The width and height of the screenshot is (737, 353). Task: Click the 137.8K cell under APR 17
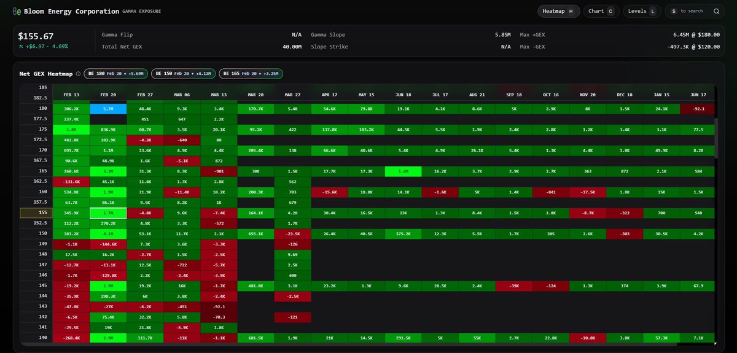[x=329, y=129]
